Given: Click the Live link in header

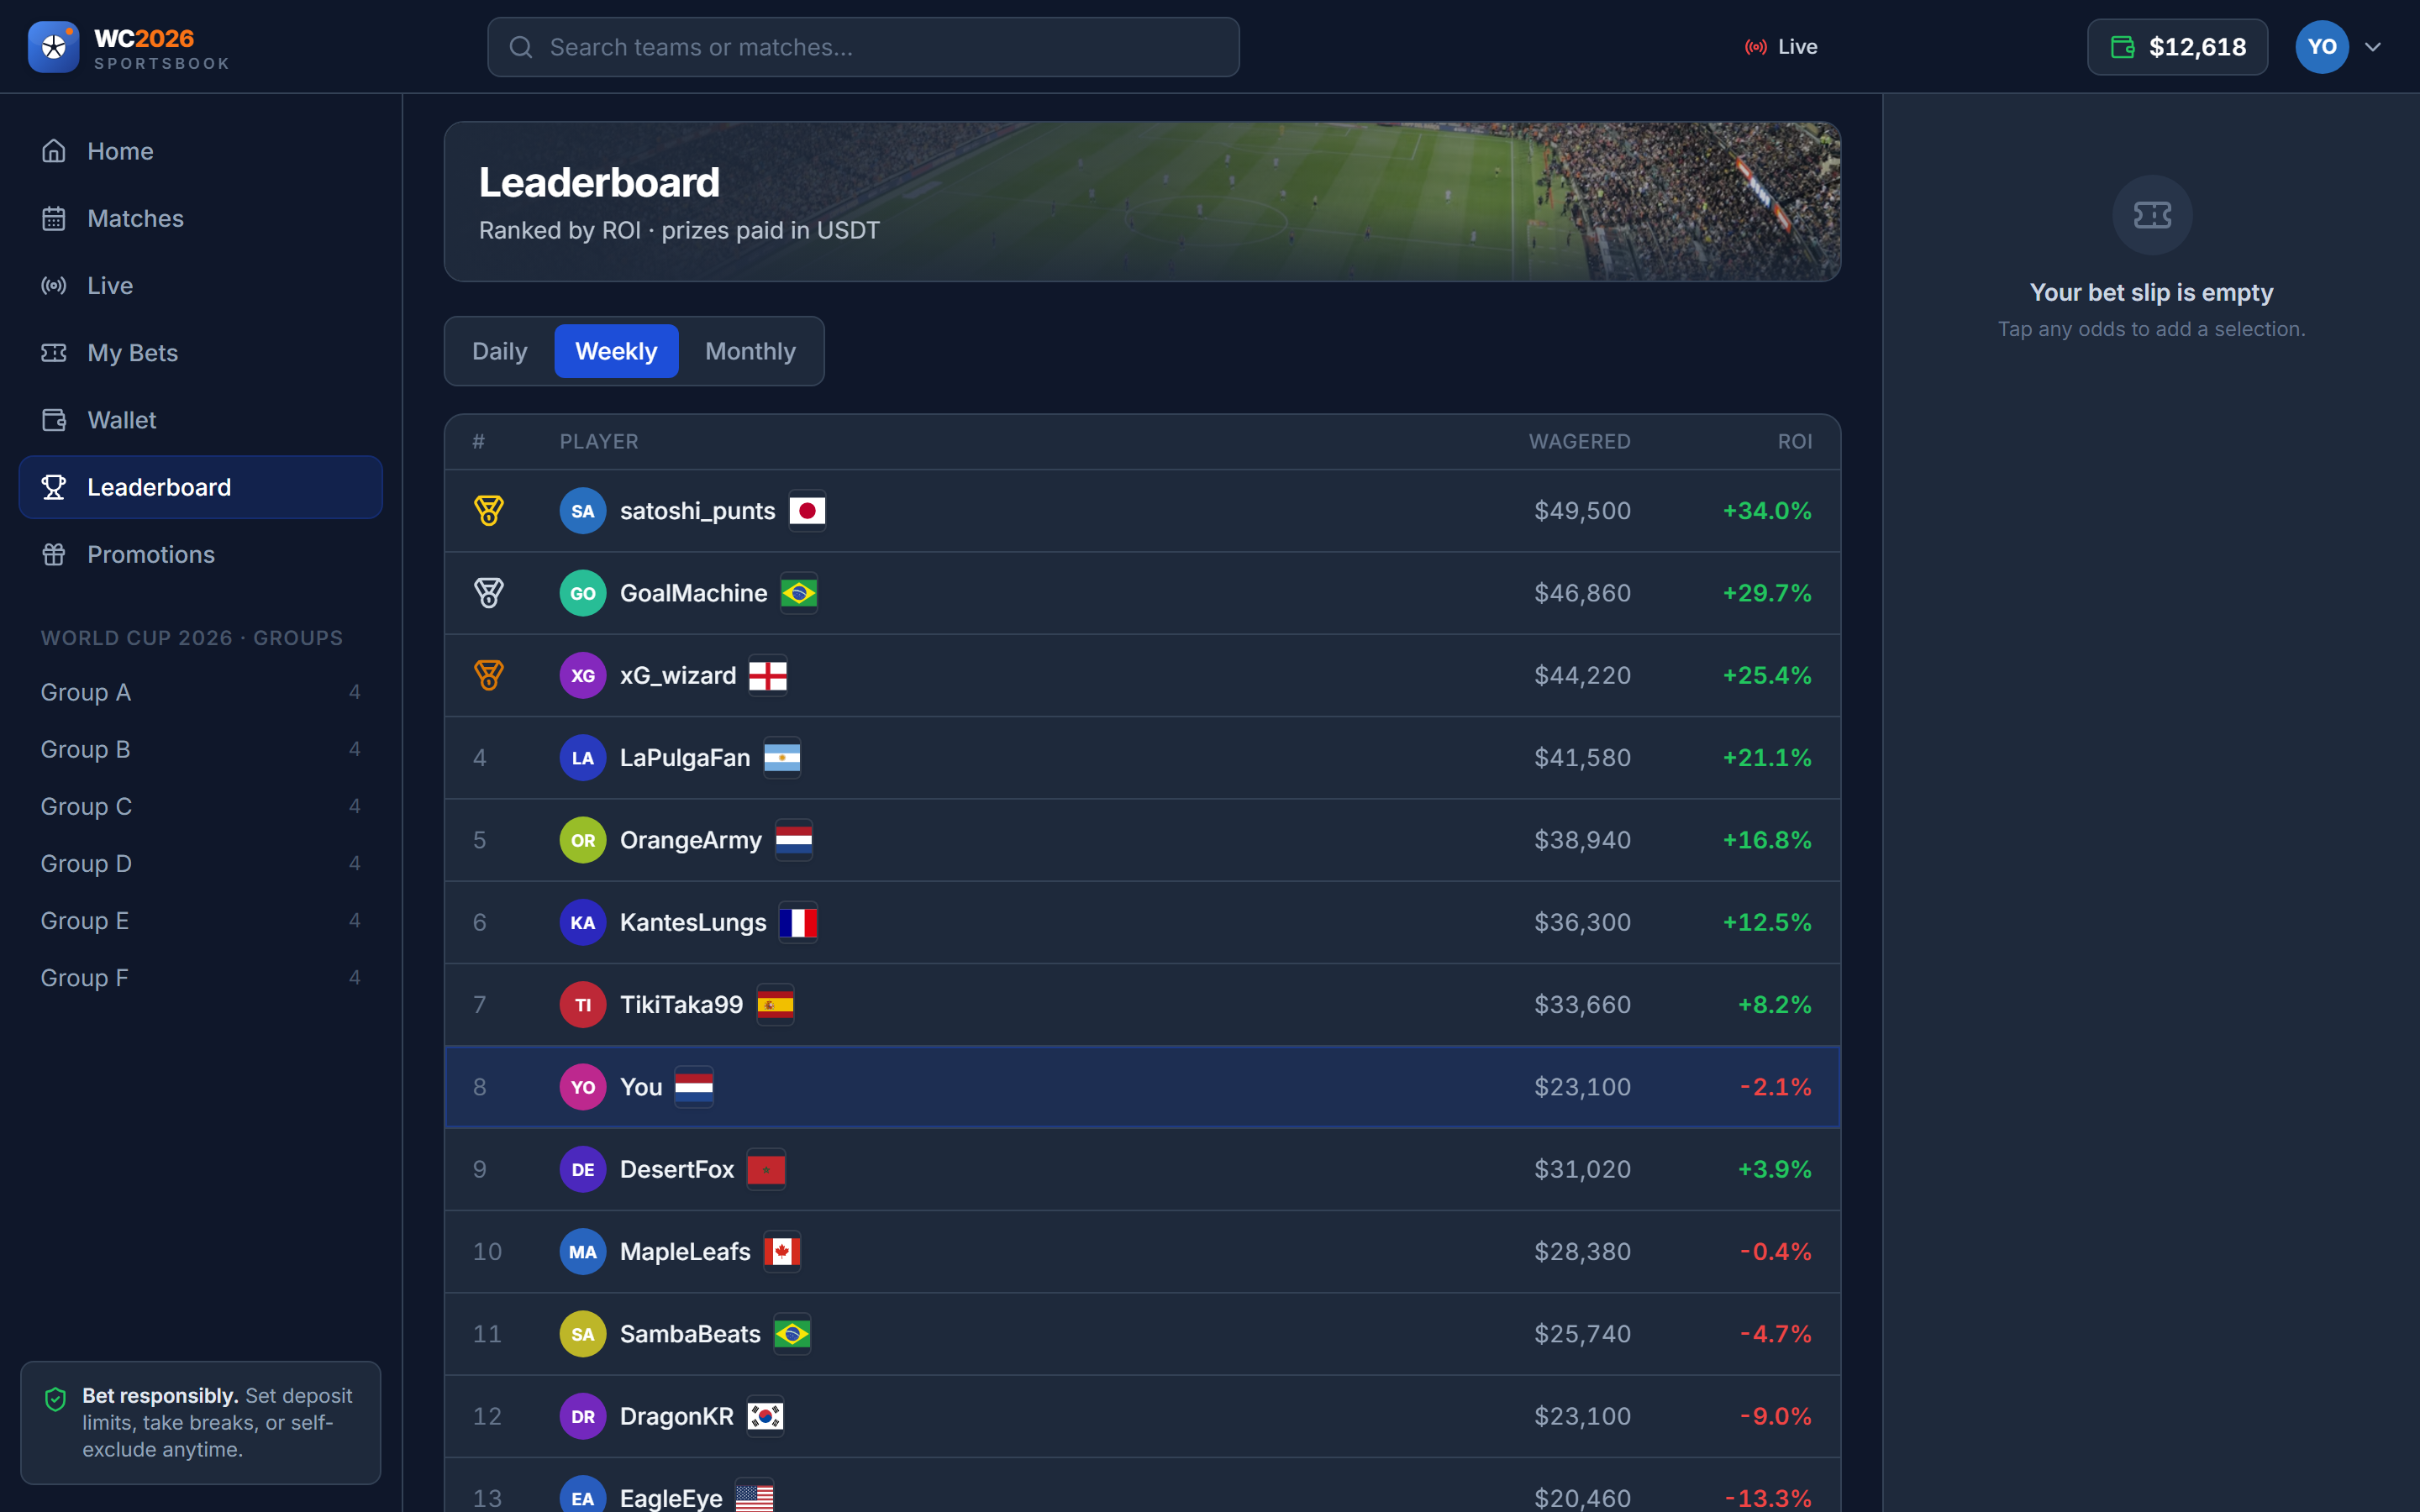Looking at the screenshot, I should (x=1781, y=47).
